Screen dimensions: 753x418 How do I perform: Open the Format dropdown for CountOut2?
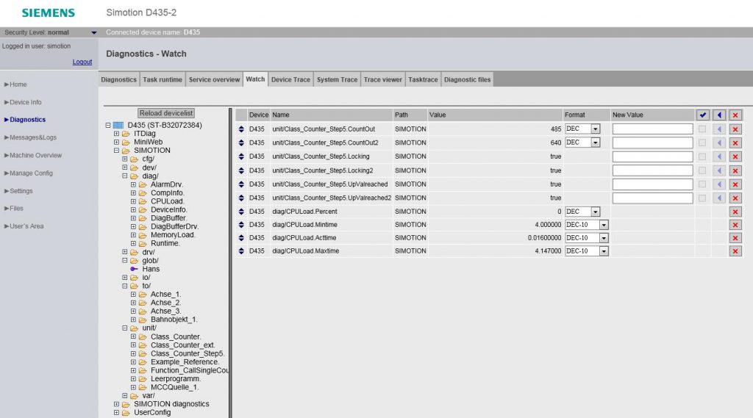tap(596, 143)
